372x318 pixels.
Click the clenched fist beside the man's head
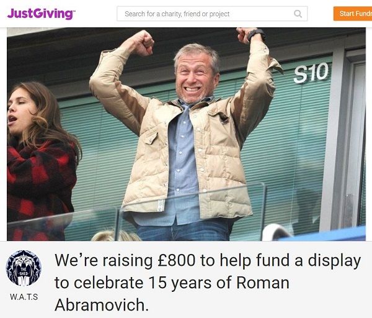pyautogui.click(x=143, y=43)
